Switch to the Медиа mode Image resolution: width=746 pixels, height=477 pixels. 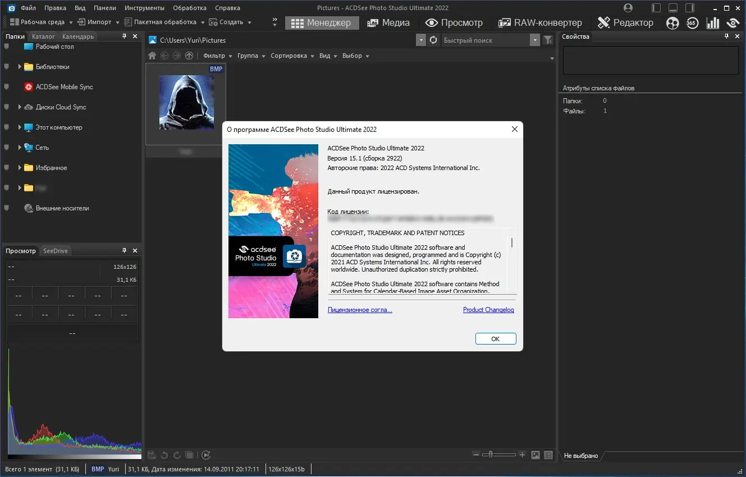389,23
